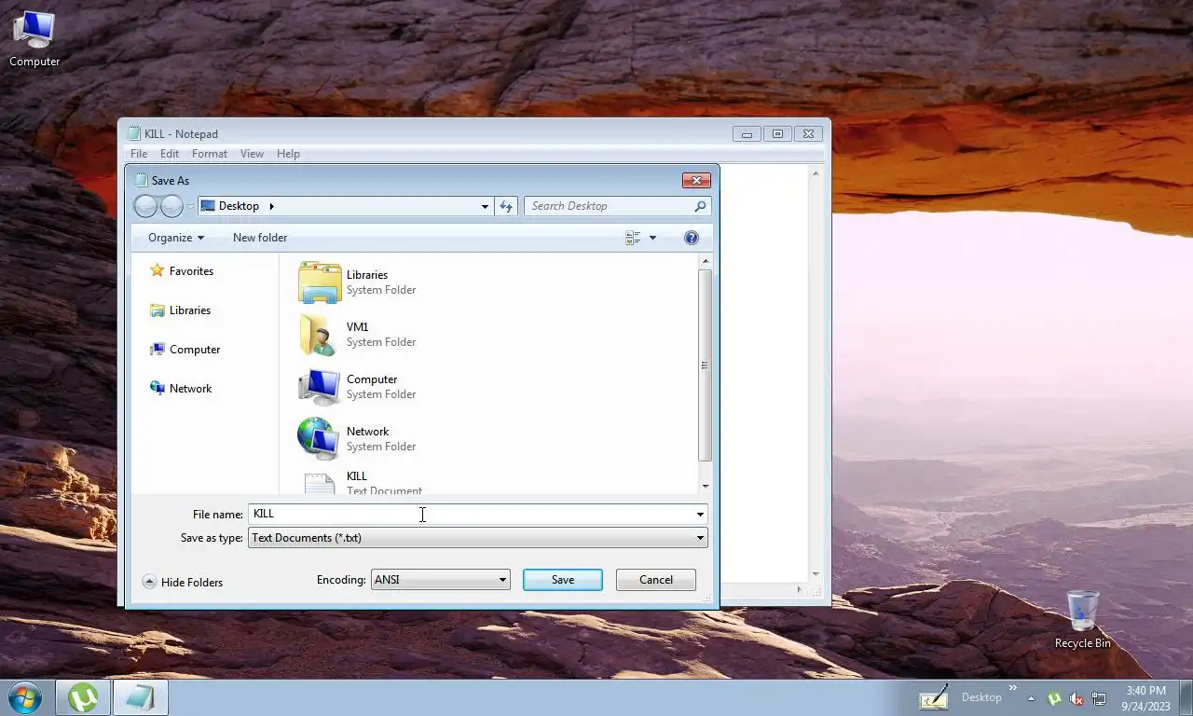
Task: Click the Desktop breadcrumb in address bar
Action: point(239,206)
